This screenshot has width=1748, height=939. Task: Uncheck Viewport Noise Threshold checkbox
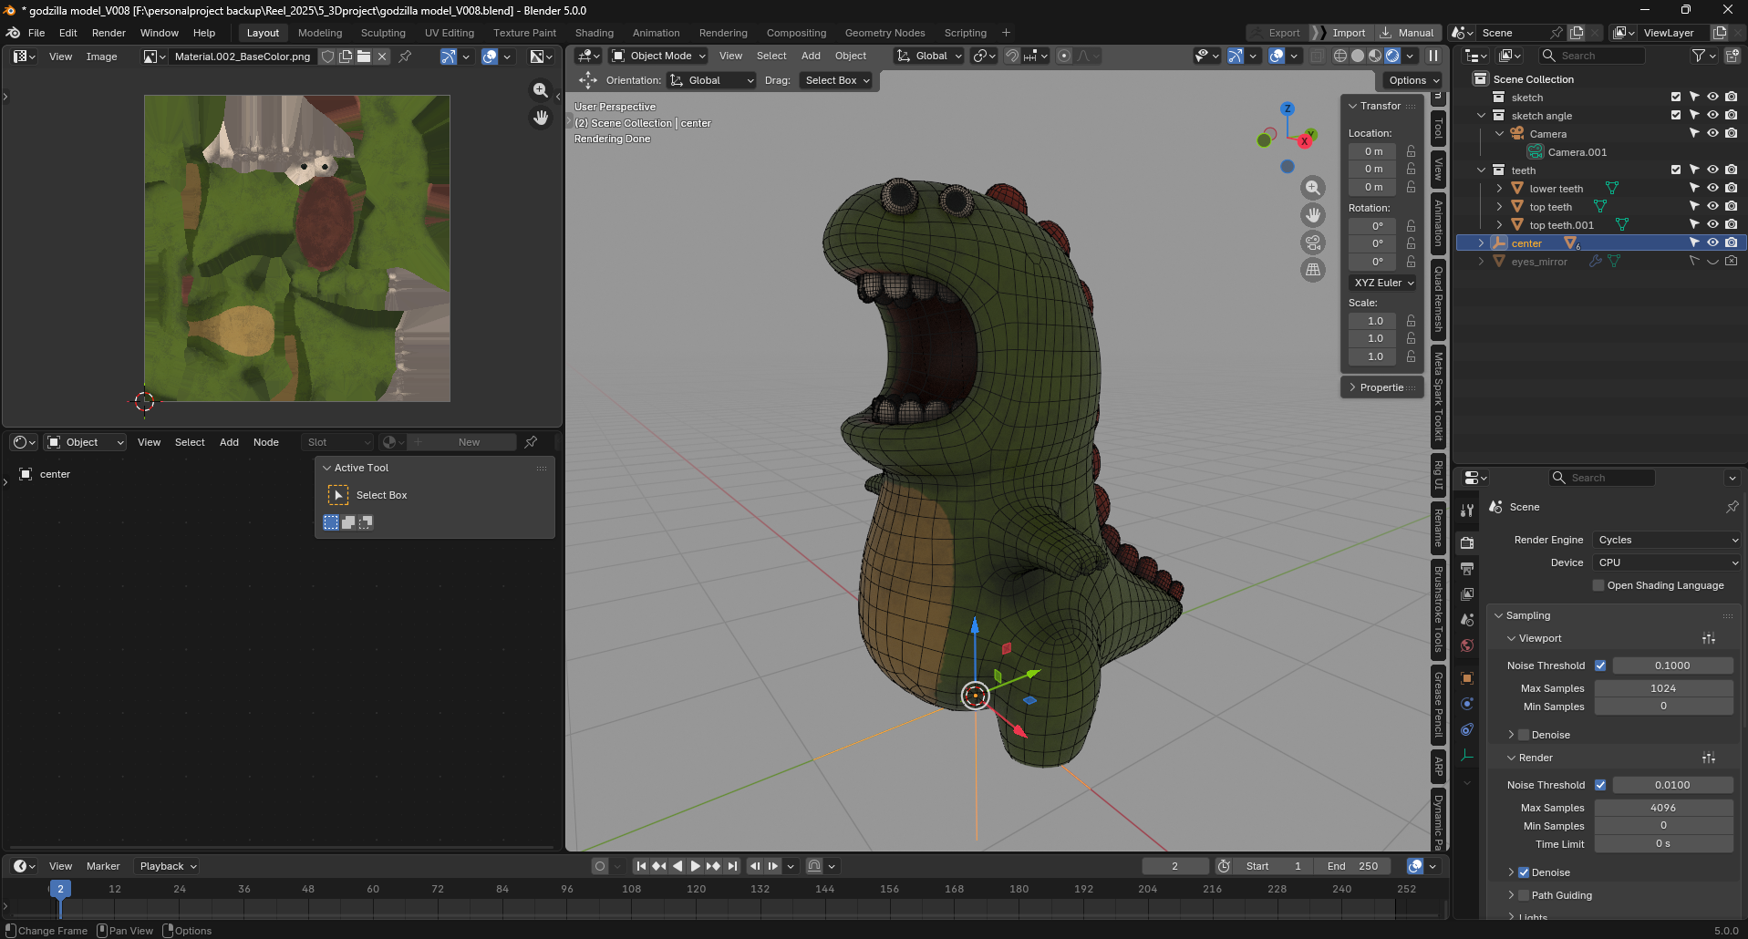pyautogui.click(x=1600, y=666)
